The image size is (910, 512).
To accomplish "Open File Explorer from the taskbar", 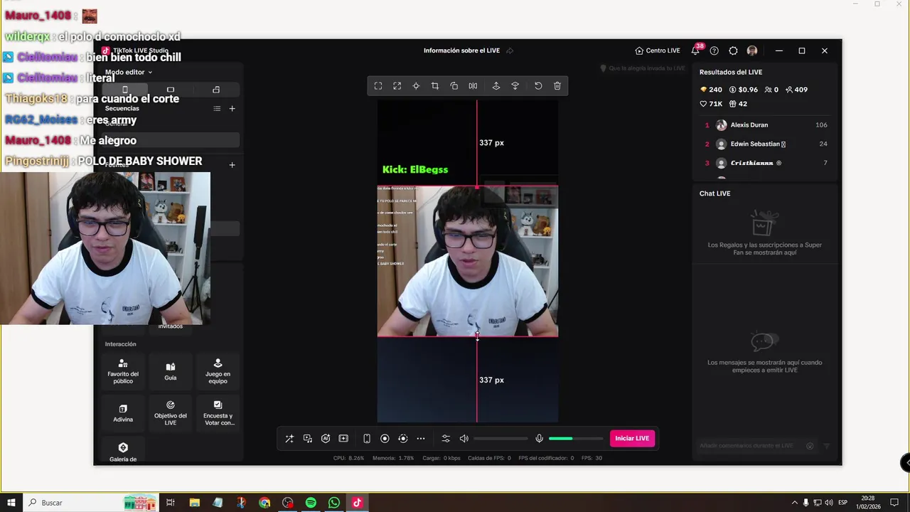I will tap(195, 503).
